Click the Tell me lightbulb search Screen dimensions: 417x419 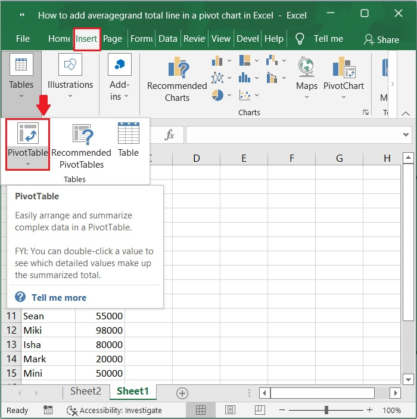319,39
